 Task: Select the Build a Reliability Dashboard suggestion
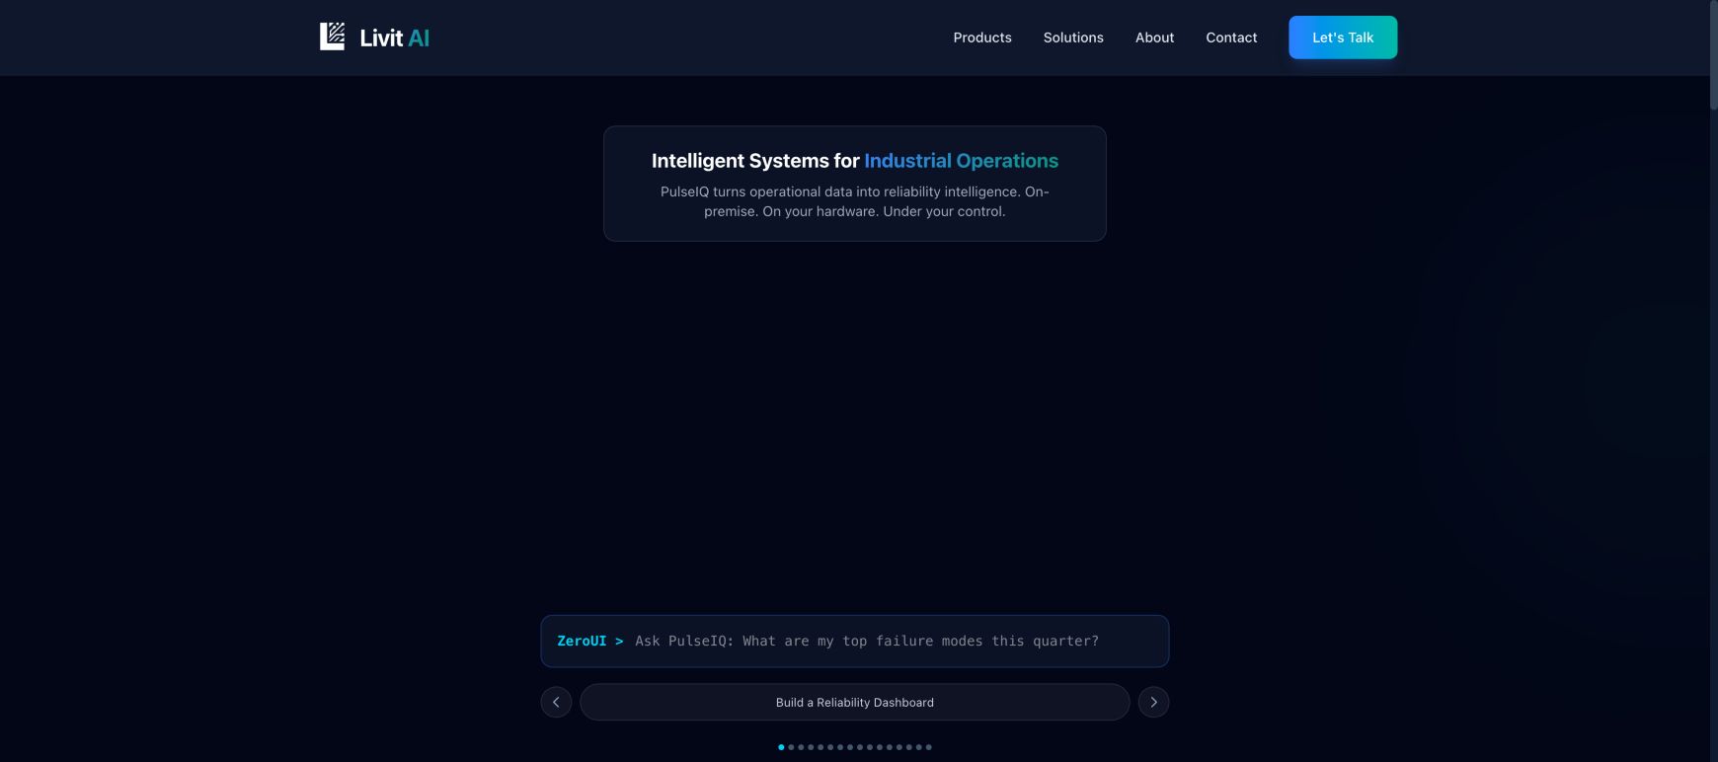tap(855, 702)
